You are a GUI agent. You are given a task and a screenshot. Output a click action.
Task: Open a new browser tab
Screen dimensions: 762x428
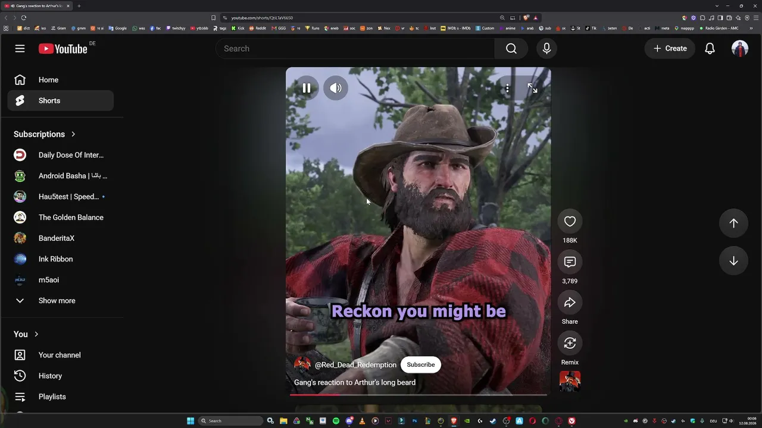(x=79, y=6)
